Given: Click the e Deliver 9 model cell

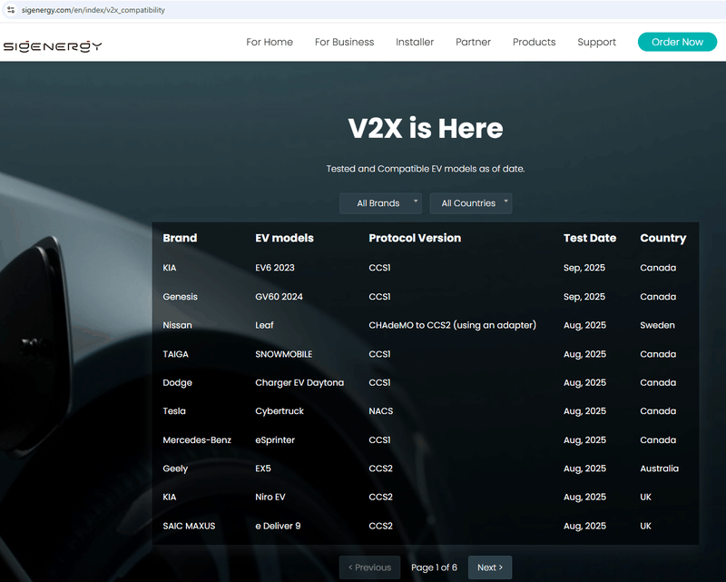Looking at the screenshot, I should pos(278,526).
